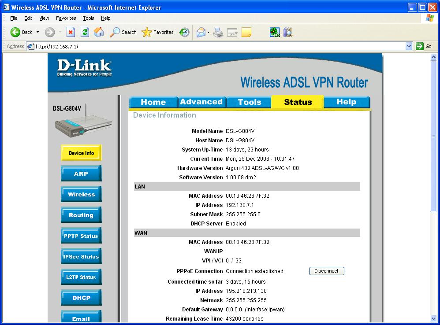Click the Refresh page icon
This screenshot has height=325, width=440.
85,32
